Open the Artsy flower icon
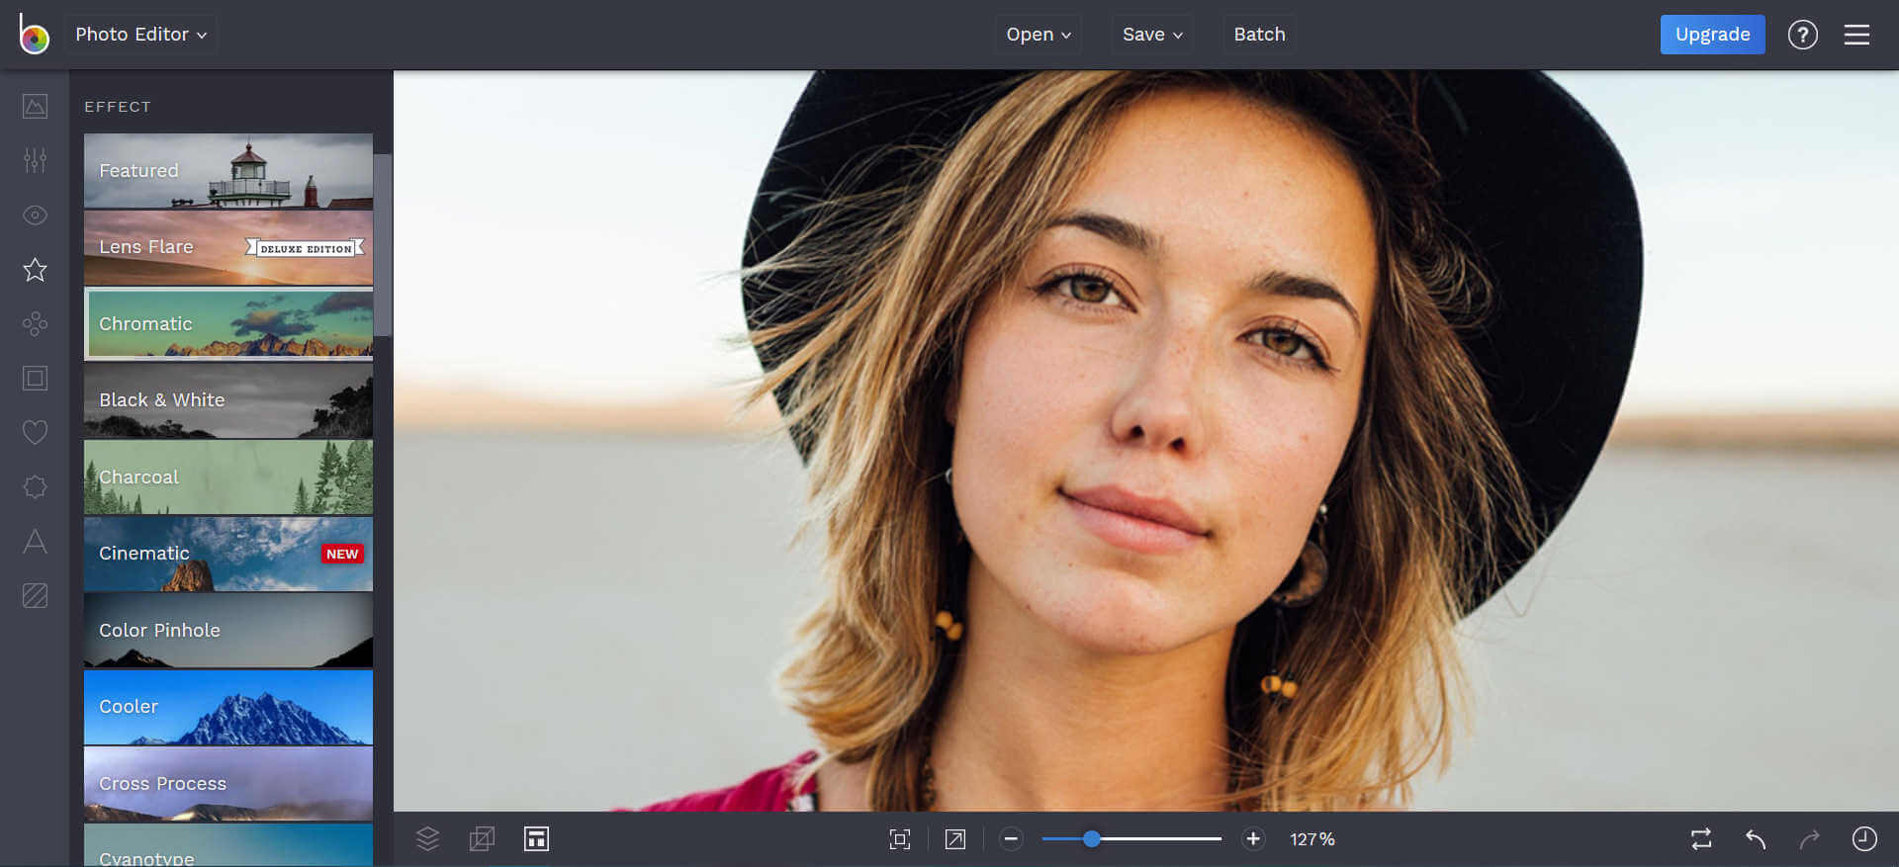The width and height of the screenshot is (1899, 867). tap(35, 323)
